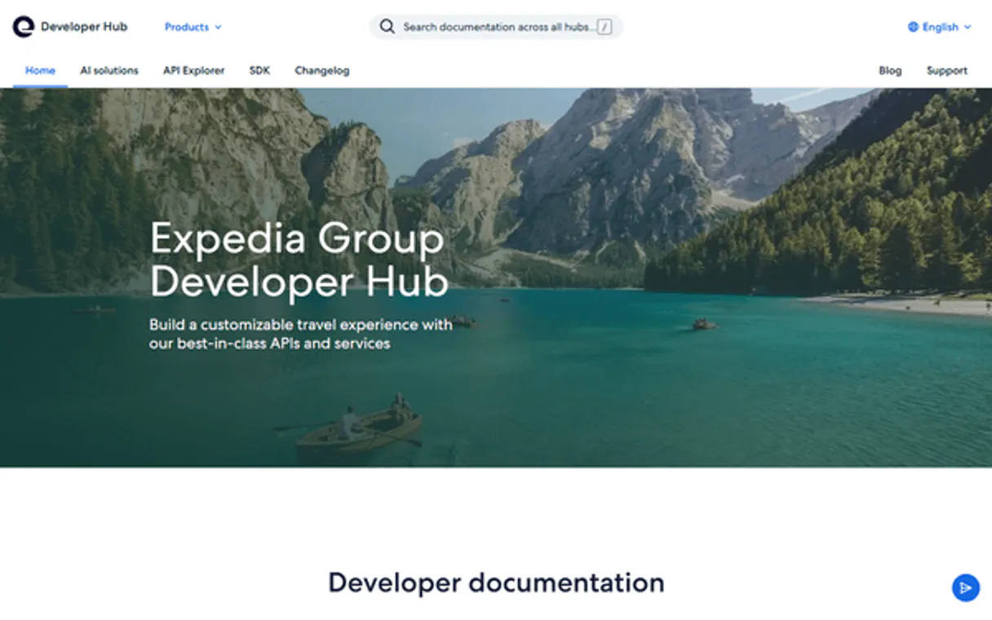Click the chevron next to Products
Image resolution: width=992 pixels, height=620 pixels.
click(216, 27)
